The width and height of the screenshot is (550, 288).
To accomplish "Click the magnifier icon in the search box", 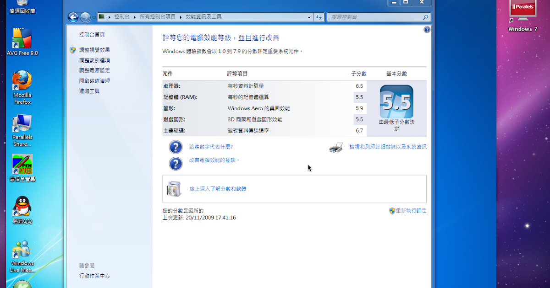I will point(426,17).
